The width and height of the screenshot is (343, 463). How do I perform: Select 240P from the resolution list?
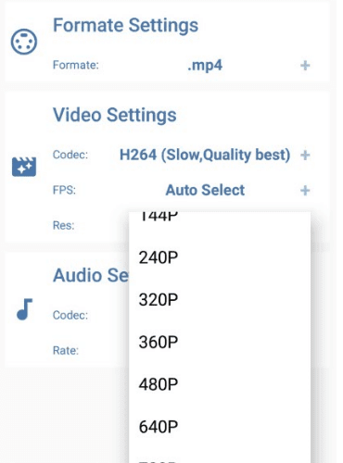click(220, 257)
